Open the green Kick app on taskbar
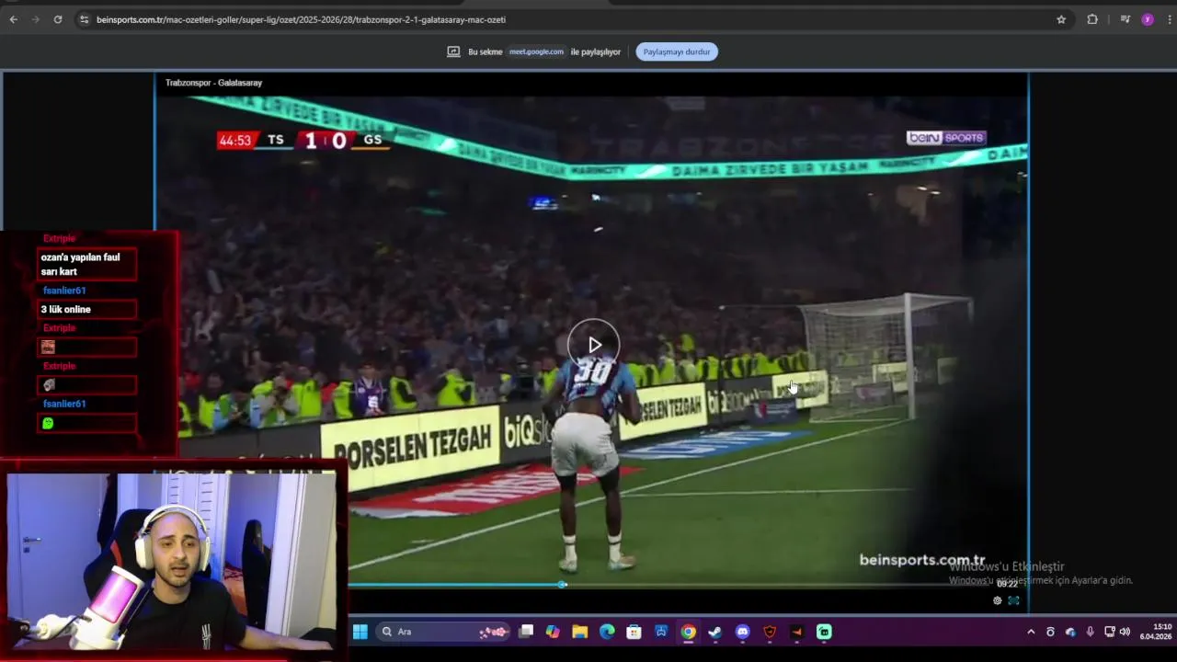The width and height of the screenshot is (1177, 662). (x=825, y=632)
